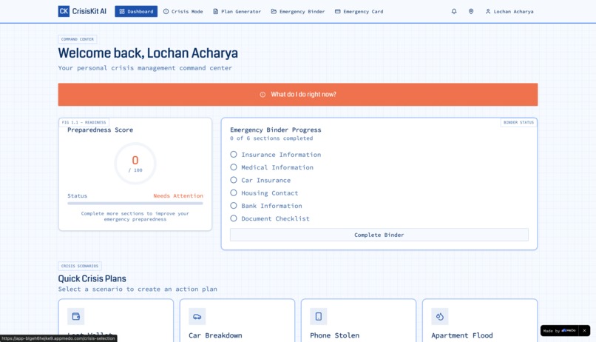596x342 pixels.
Task: Toggle the Bank Information circle
Action: 234,206
